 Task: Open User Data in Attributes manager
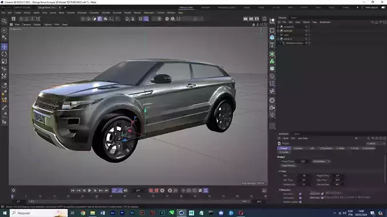click(x=303, y=138)
